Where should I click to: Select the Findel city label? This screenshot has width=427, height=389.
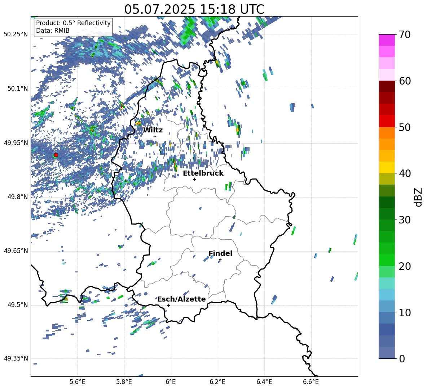point(220,253)
